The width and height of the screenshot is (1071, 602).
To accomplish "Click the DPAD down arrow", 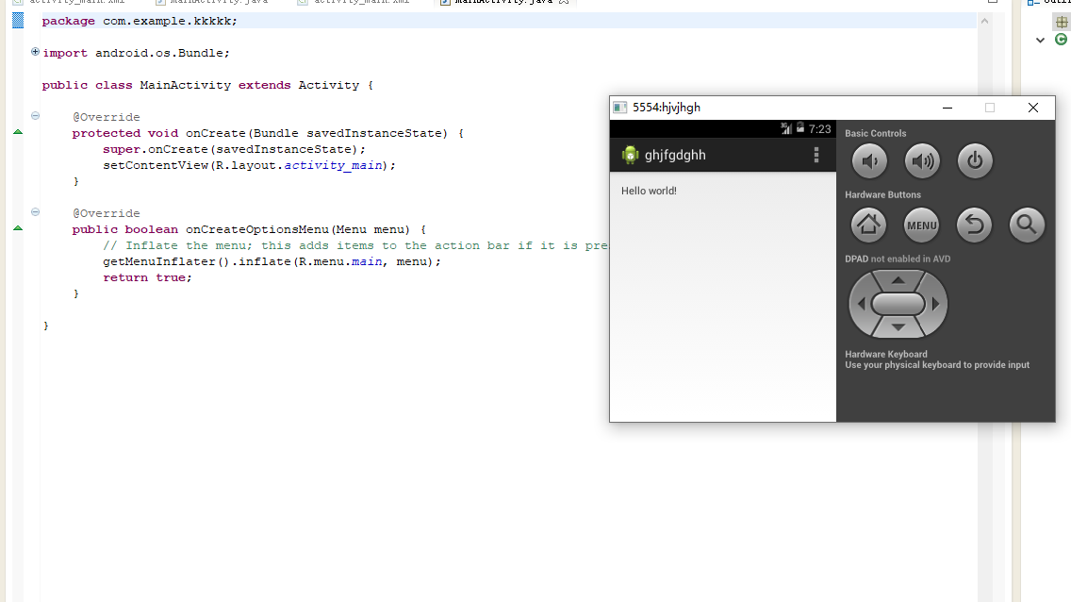I will point(898,327).
